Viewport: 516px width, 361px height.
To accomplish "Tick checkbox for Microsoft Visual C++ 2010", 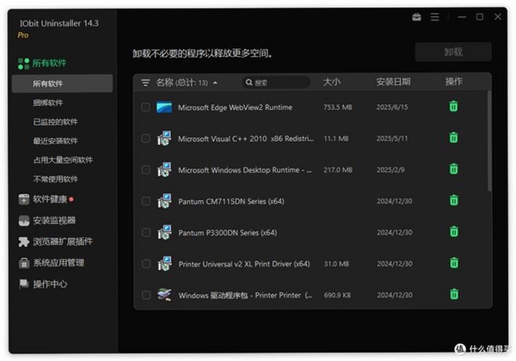I will click(x=145, y=138).
